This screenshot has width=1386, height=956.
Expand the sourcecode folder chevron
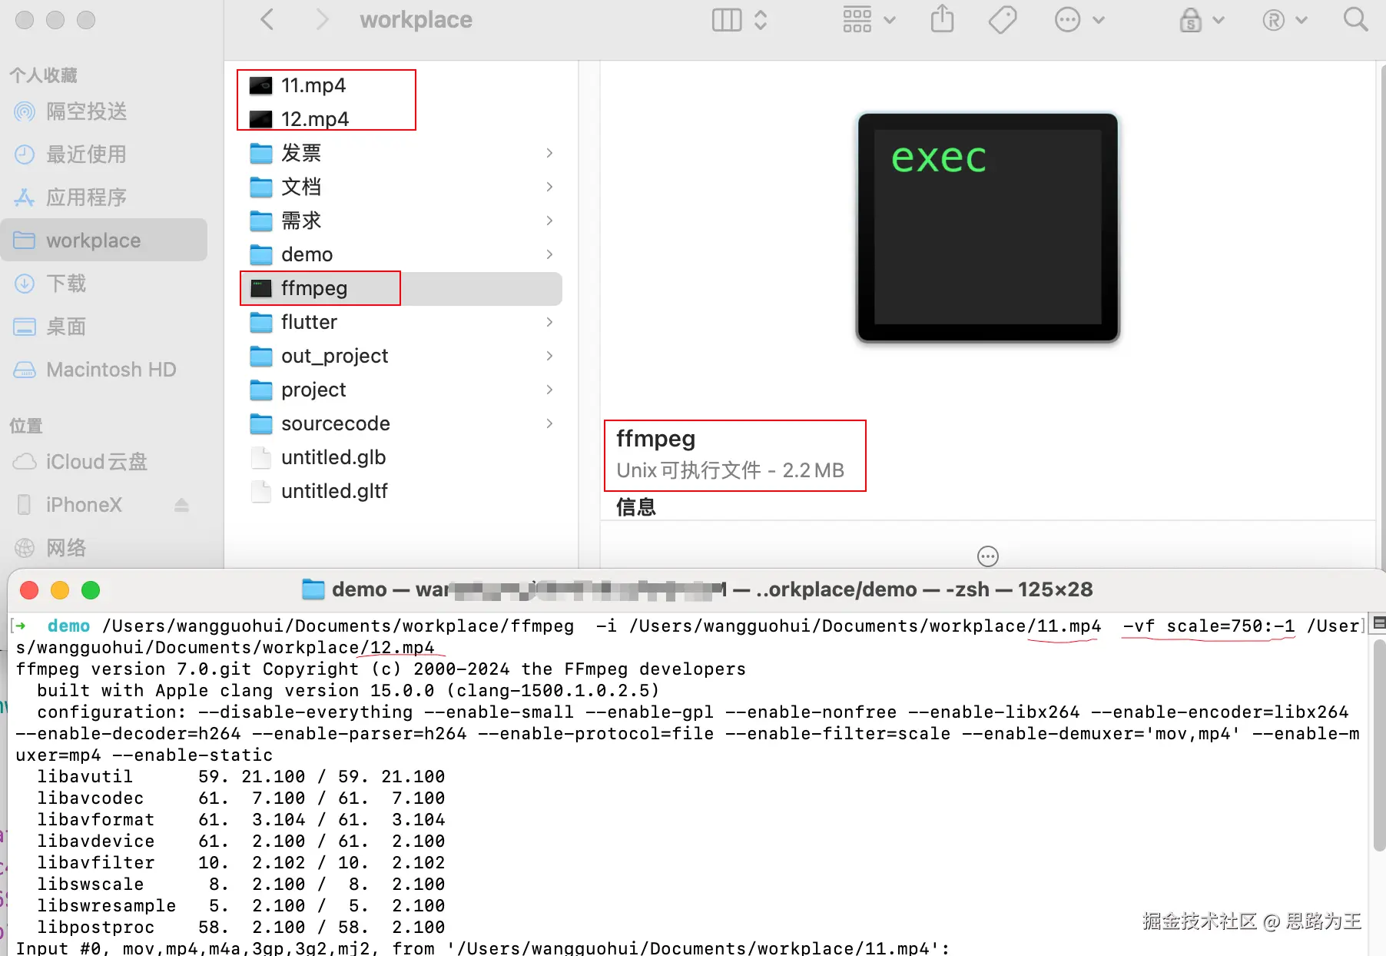549,423
